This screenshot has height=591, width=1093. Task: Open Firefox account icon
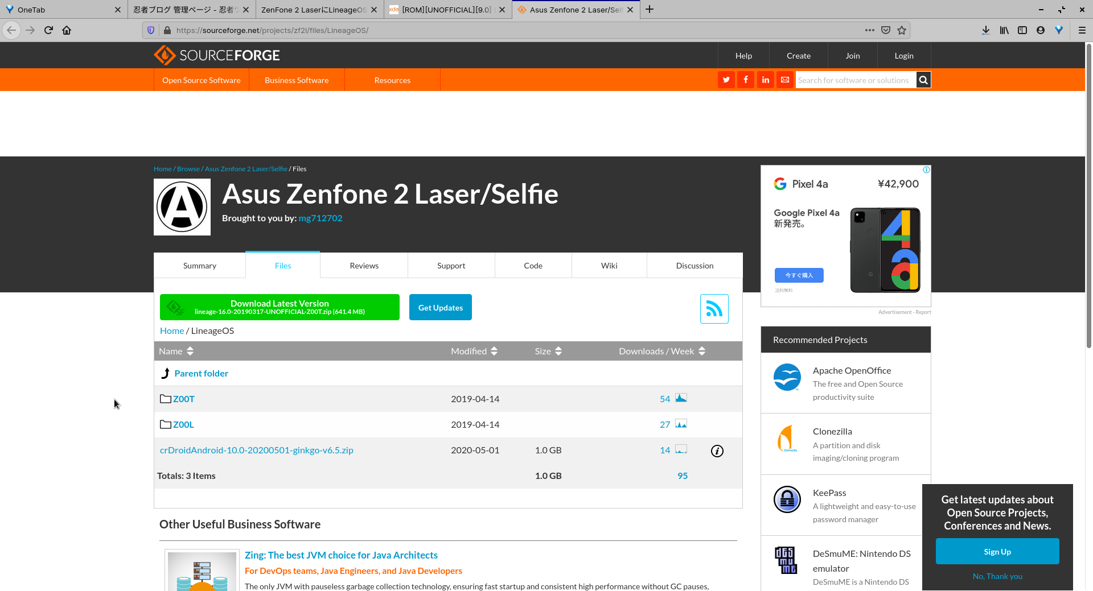pos(1041,30)
